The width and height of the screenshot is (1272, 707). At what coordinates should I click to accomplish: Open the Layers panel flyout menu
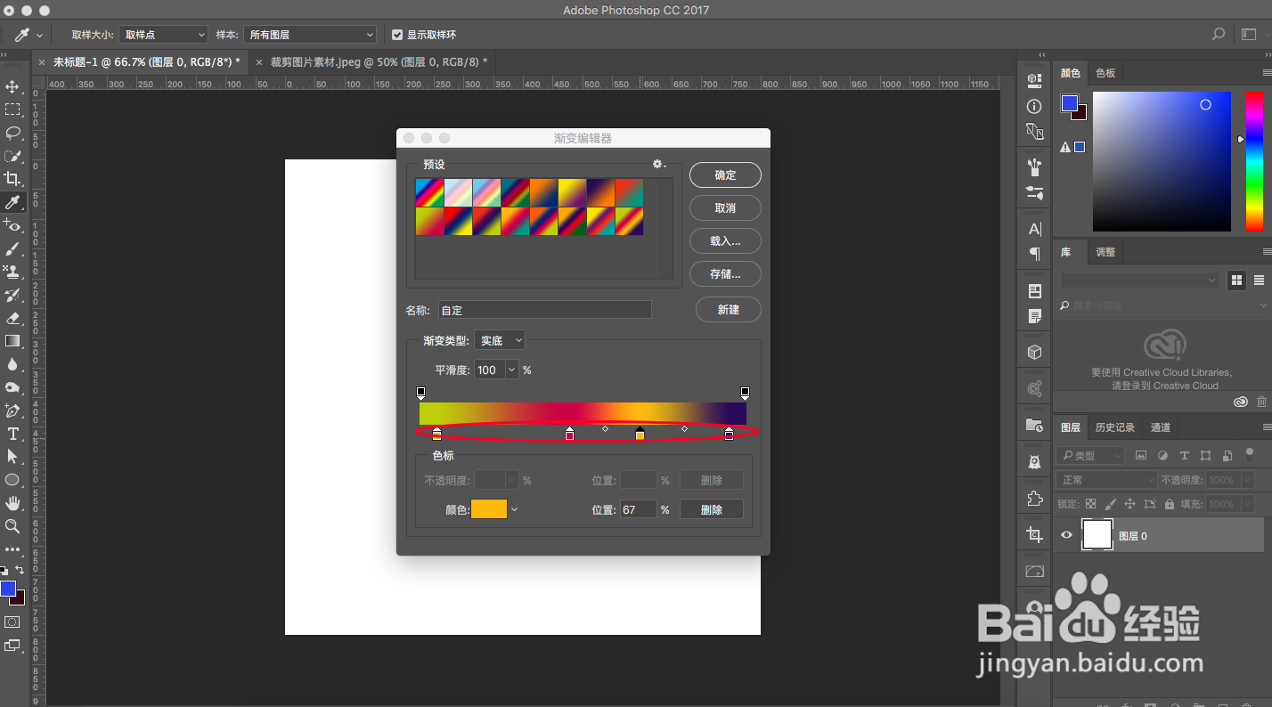pyautogui.click(x=1265, y=427)
